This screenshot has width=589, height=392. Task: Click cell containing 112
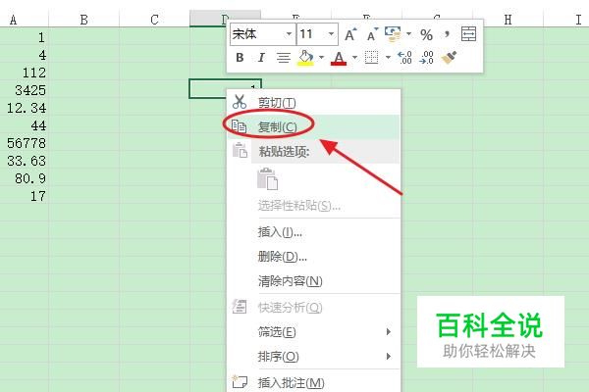pos(24,73)
